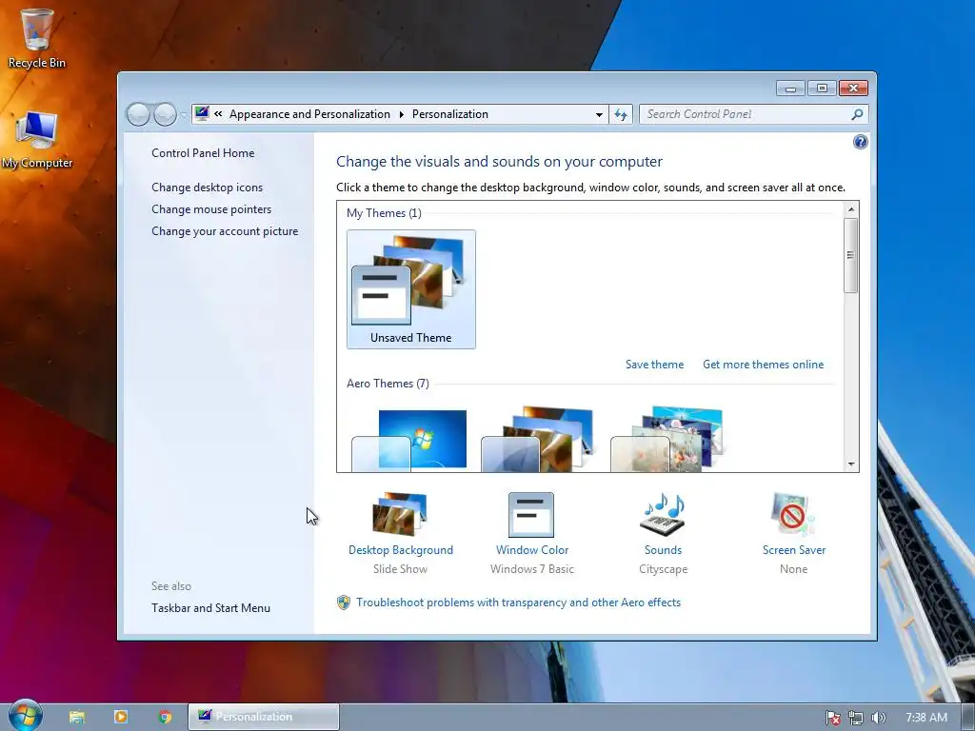Click the theme list scroll up arrow
975x731 pixels.
click(x=851, y=209)
